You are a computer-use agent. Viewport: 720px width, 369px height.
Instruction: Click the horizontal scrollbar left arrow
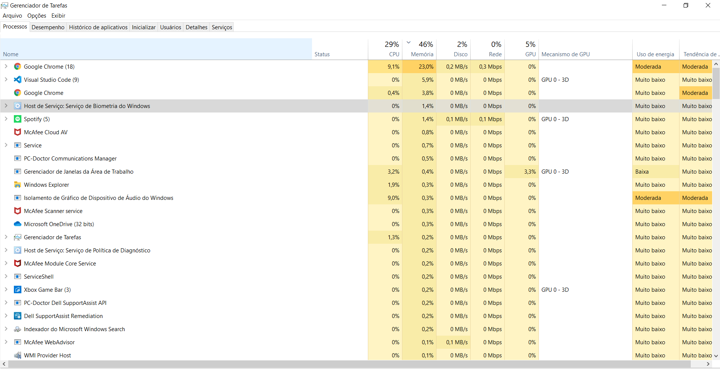[4, 364]
